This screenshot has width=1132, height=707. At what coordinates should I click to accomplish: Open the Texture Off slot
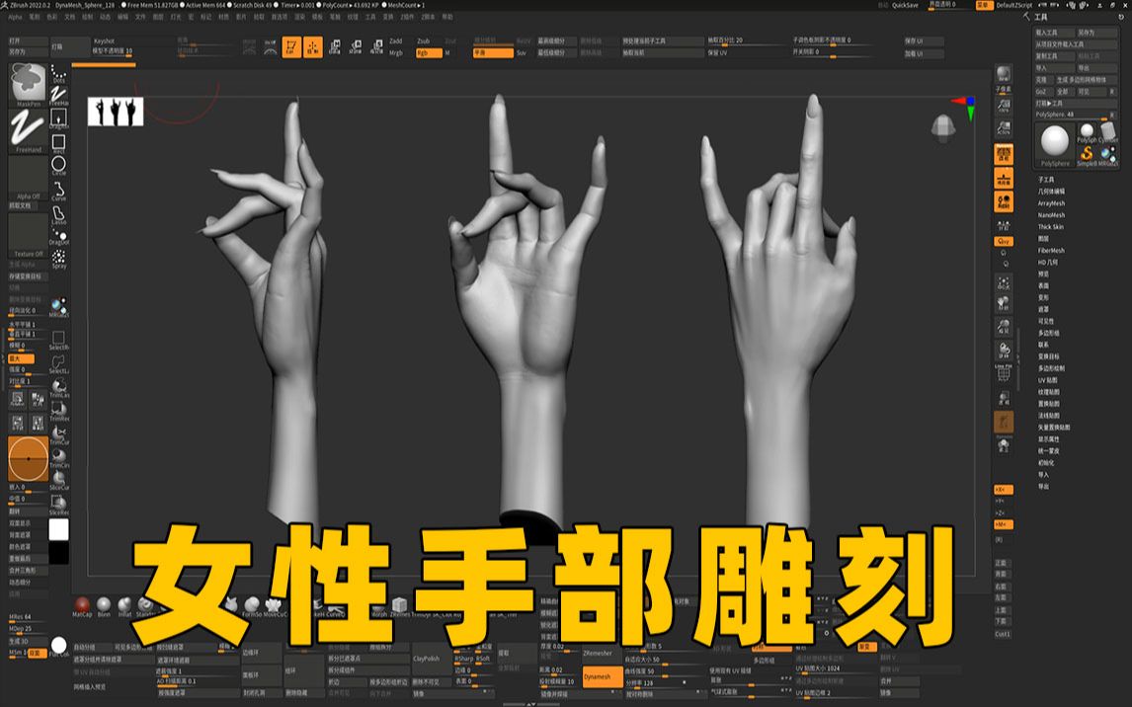29,235
